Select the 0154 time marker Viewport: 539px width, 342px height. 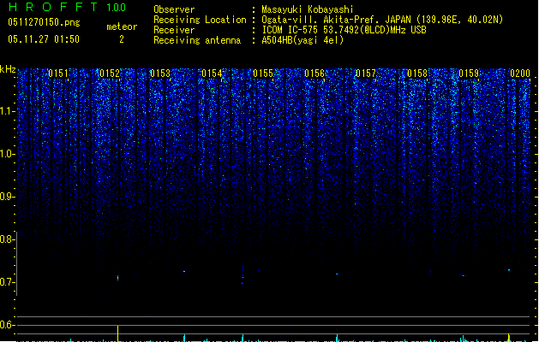click(212, 74)
